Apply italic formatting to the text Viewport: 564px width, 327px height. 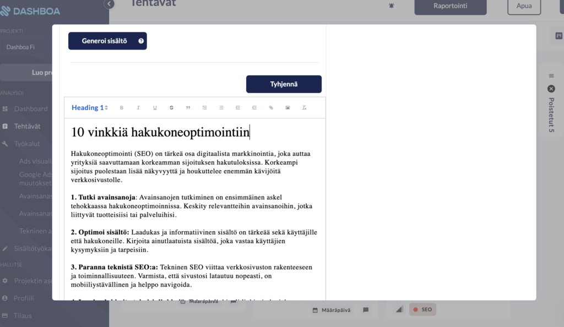[138, 107]
